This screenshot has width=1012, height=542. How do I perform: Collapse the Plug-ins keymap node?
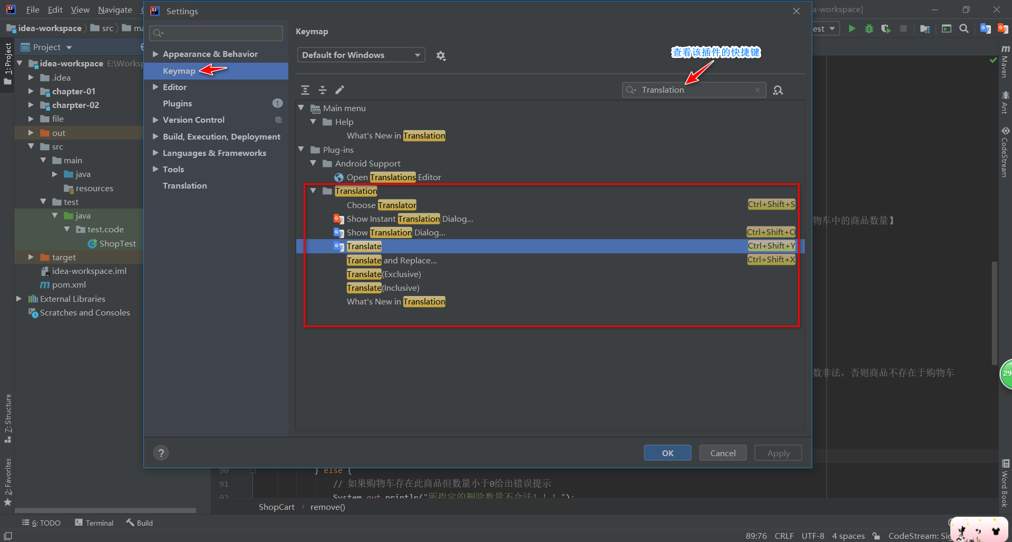click(x=301, y=150)
